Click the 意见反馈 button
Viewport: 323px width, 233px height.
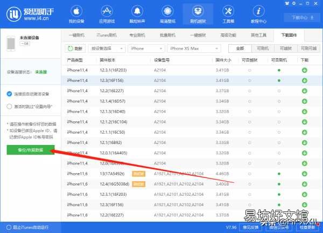[x=251, y=227]
